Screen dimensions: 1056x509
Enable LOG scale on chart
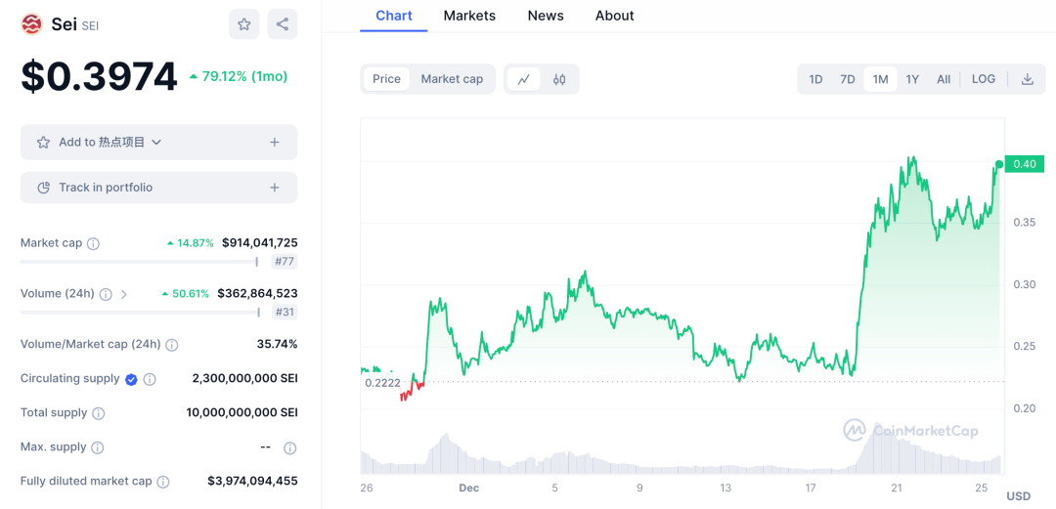pos(983,79)
